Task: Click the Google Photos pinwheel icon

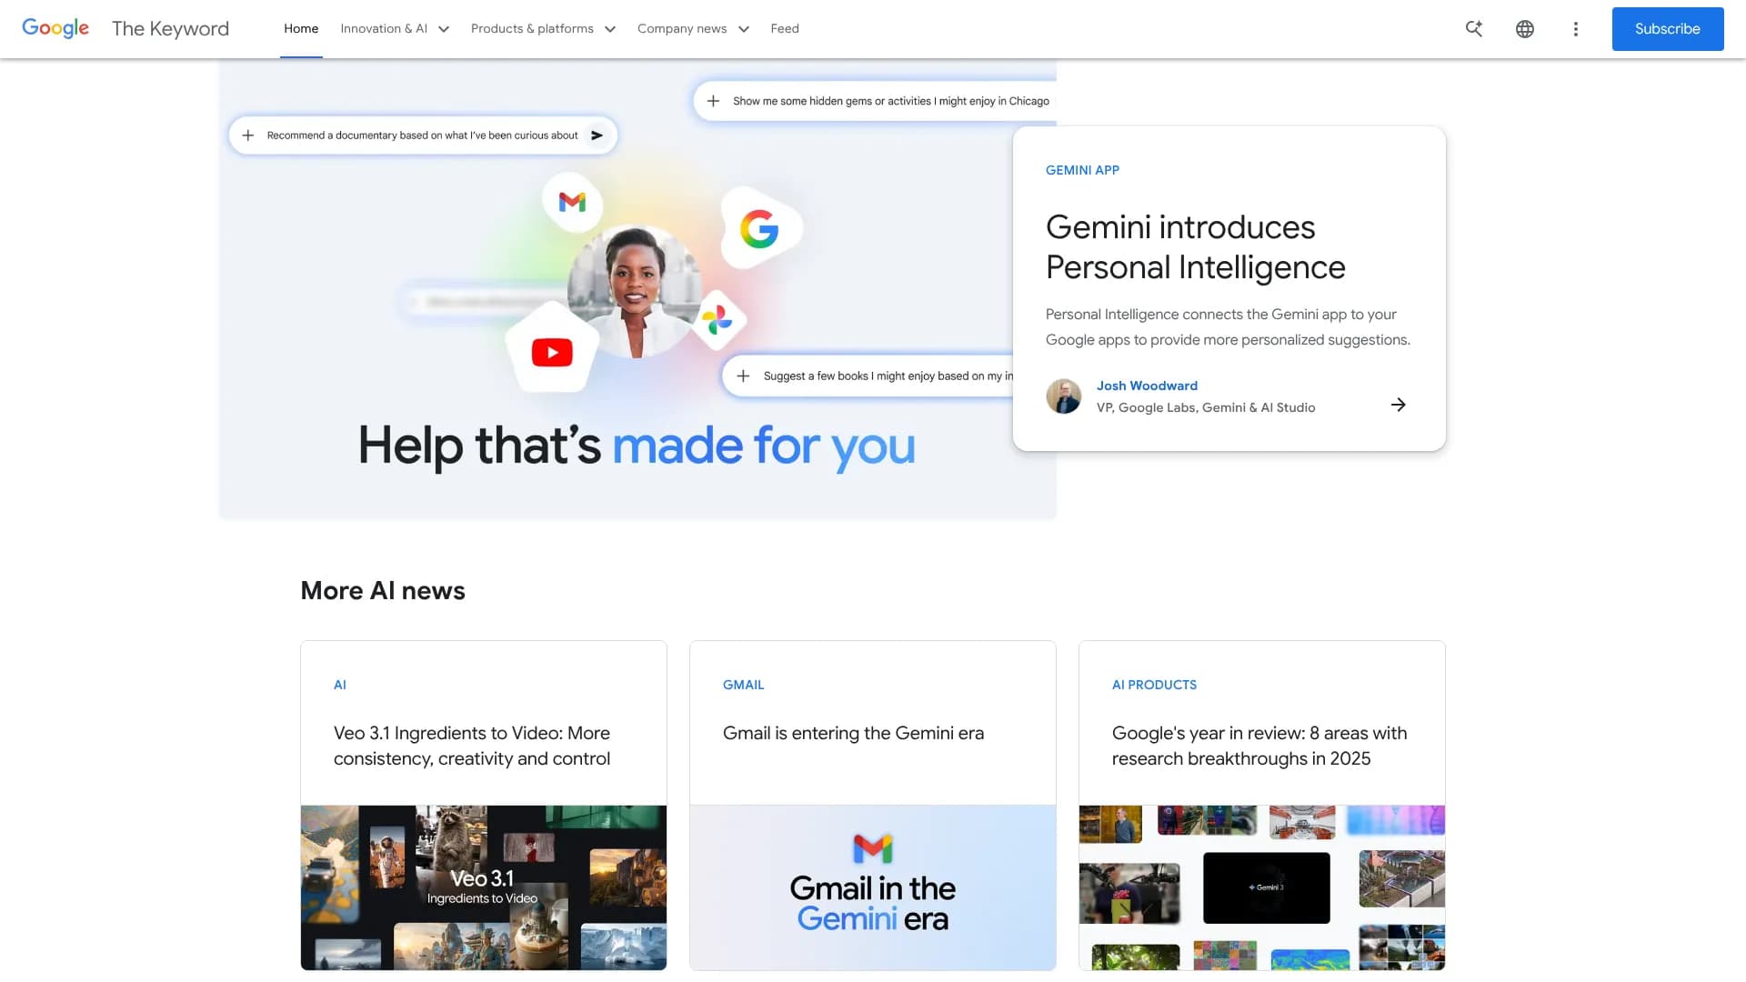Action: pyautogui.click(x=717, y=319)
